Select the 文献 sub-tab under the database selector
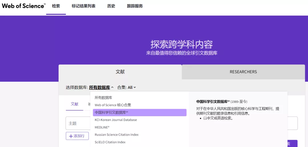The image size is (308, 147). pyautogui.click(x=74, y=104)
